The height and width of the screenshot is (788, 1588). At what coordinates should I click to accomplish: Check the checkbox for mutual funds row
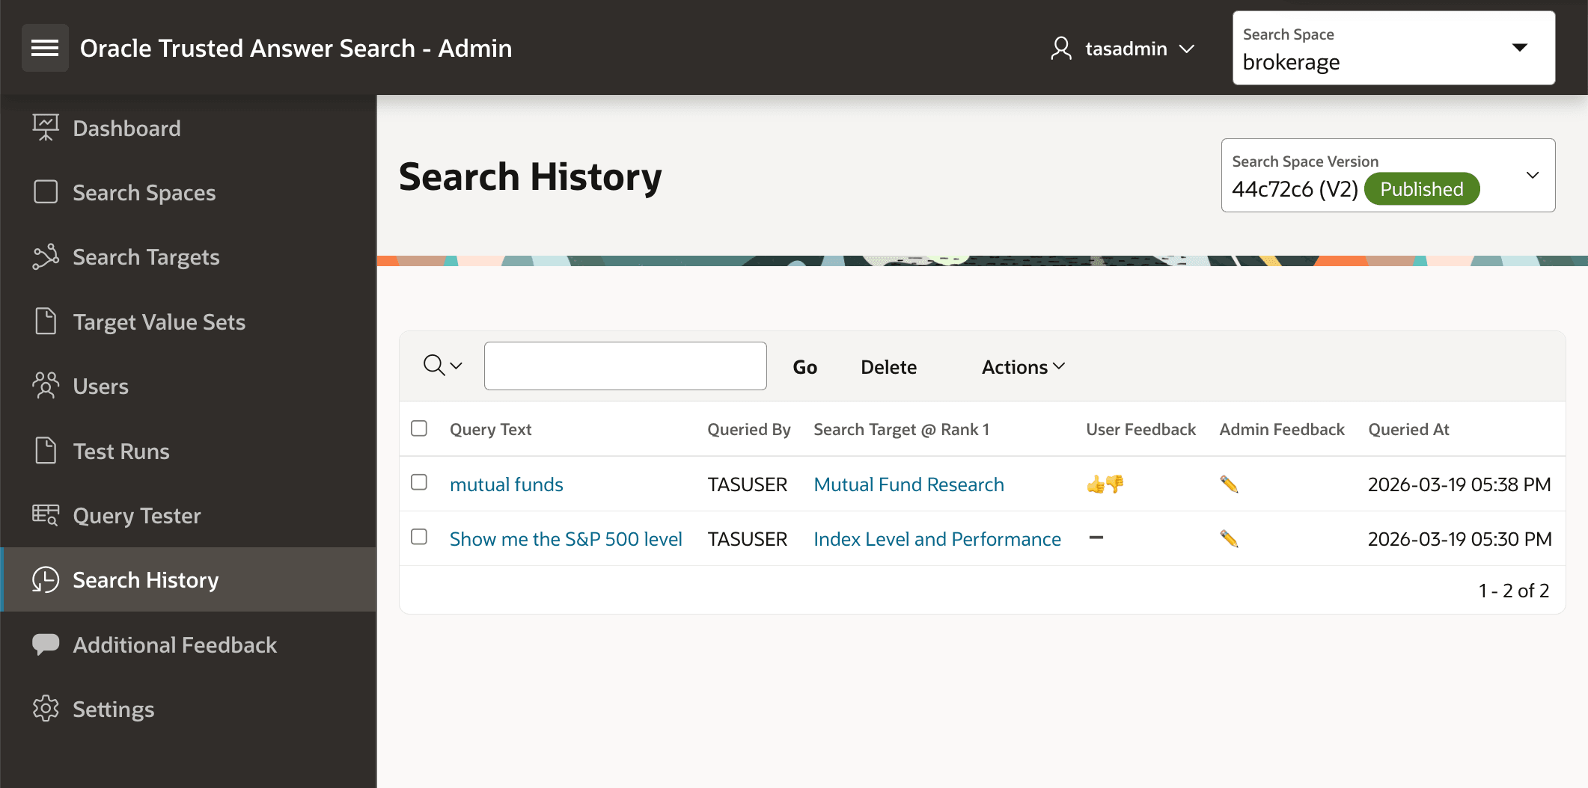(x=419, y=483)
